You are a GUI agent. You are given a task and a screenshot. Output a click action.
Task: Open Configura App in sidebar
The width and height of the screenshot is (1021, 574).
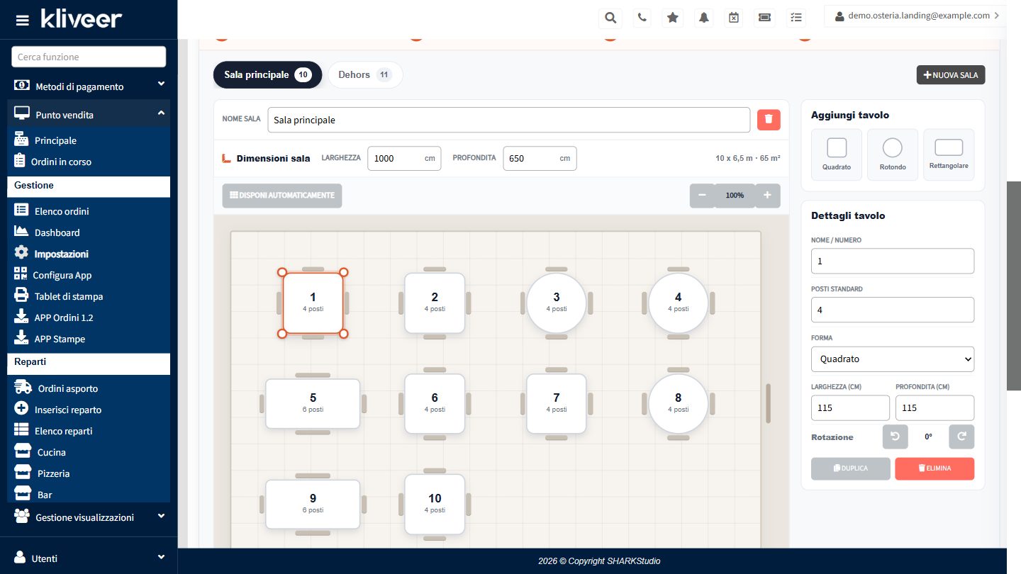click(x=63, y=275)
